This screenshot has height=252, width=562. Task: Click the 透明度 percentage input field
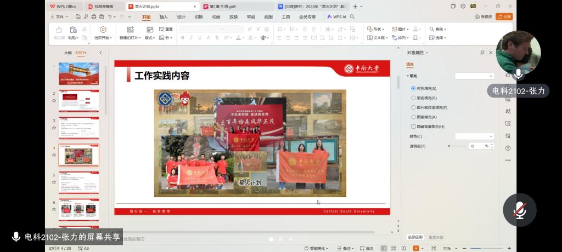pyautogui.click(x=478, y=146)
